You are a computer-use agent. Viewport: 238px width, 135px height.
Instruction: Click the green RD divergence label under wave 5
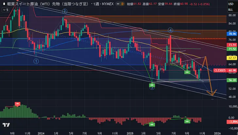152,85
